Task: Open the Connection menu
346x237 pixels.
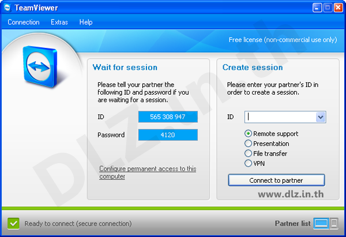Action: pos(24,22)
